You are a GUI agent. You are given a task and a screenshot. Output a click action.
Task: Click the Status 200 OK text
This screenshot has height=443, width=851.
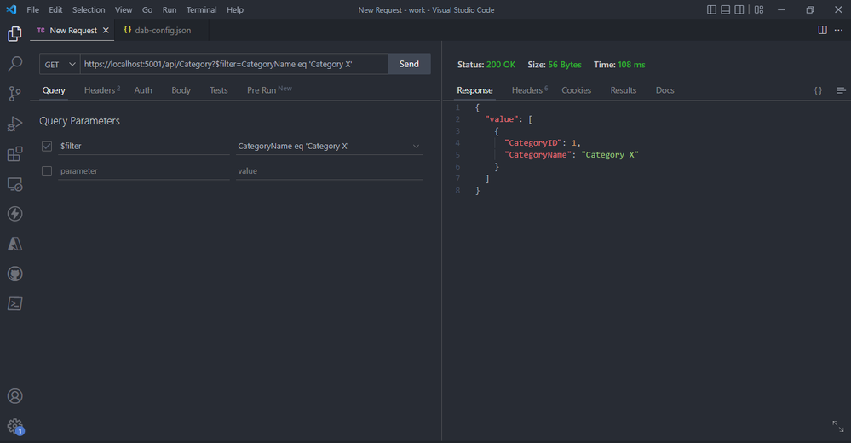[486, 65]
